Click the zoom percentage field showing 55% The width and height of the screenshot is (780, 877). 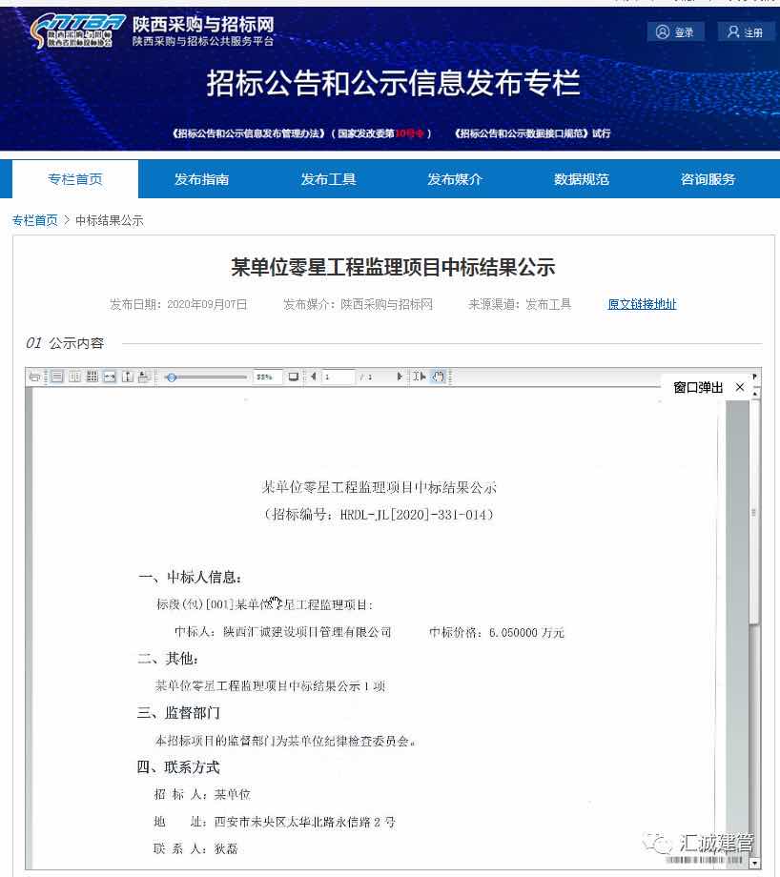point(267,377)
